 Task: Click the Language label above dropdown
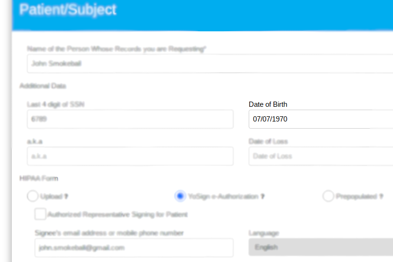coord(263,233)
